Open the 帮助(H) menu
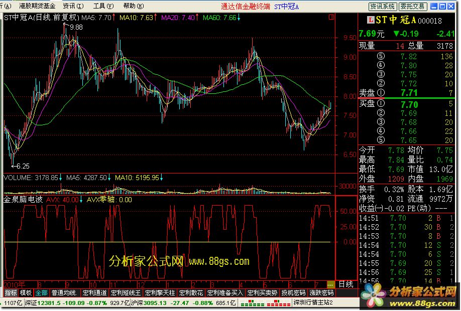The height and width of the screenshot is (311, 461). (134, 6)
